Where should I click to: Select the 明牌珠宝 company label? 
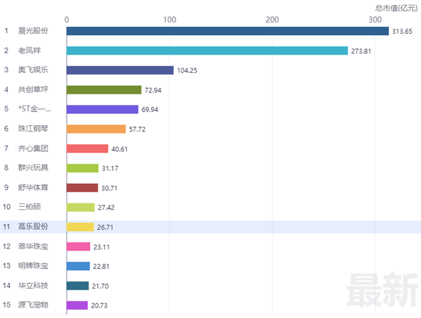click(x=33, y=266)
